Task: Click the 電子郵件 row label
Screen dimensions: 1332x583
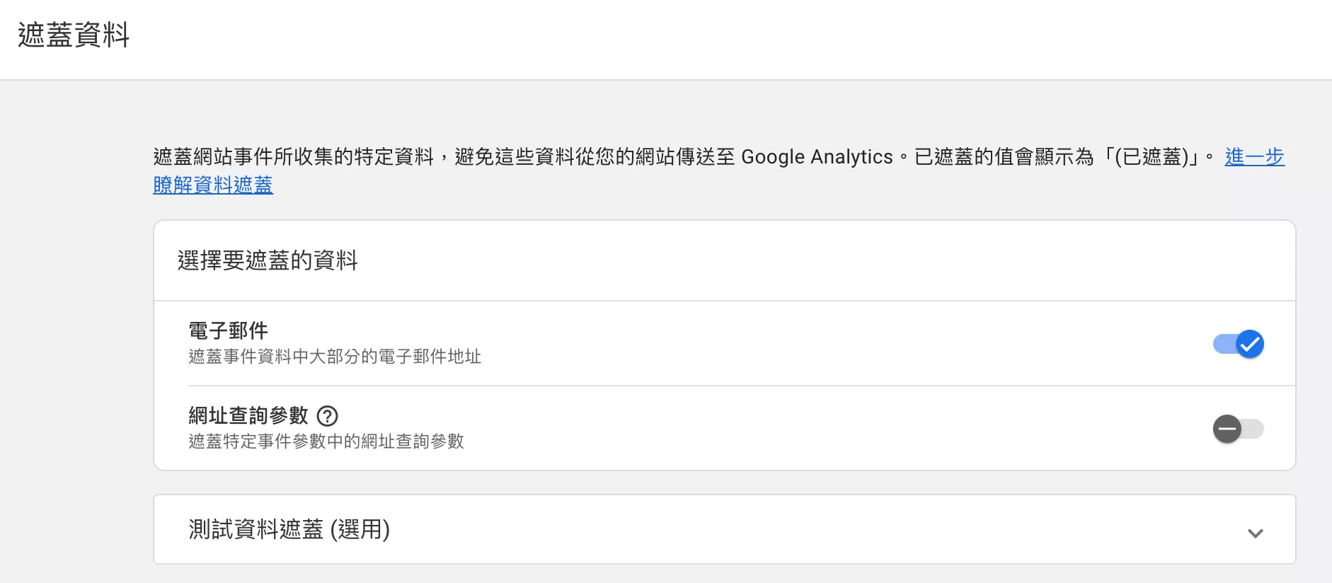Action: [228, 330]
